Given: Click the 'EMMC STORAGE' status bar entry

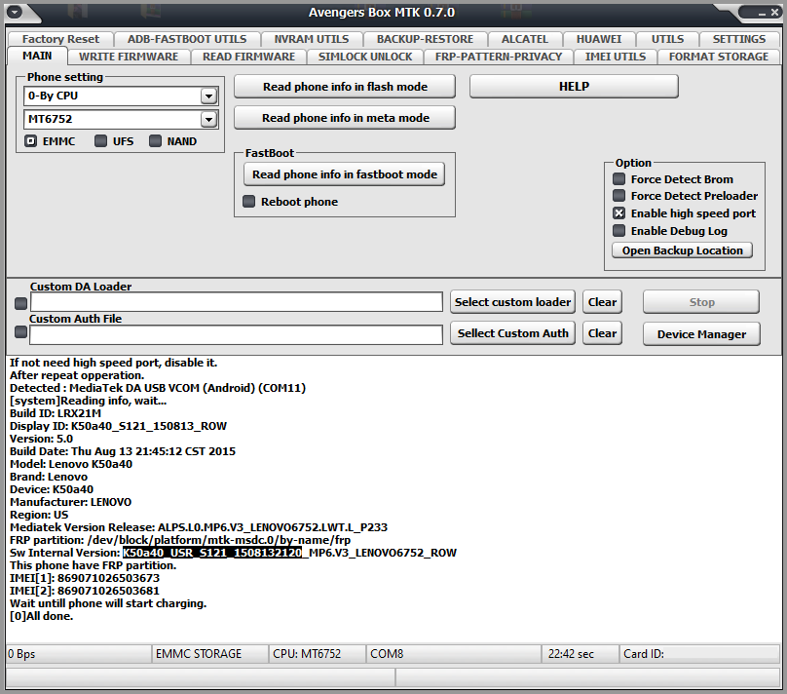Looking at the screenshot, I should [209, 654].
